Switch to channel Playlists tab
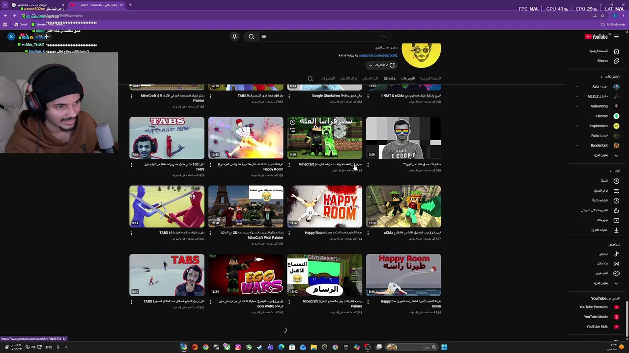Viewport: 629px width, 353px height. 349,78
